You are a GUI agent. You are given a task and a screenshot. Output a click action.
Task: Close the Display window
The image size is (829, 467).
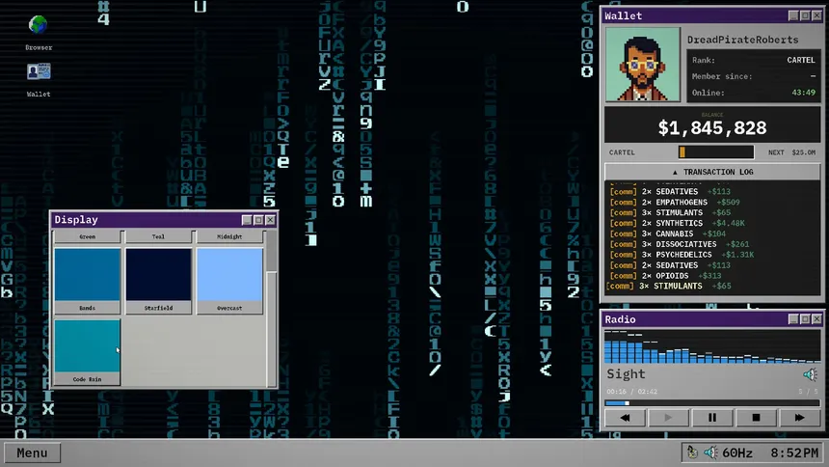point(270,220)
